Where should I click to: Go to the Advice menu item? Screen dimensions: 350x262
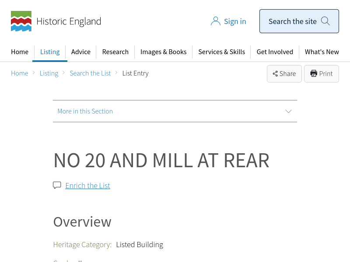[x=81, y=52]
